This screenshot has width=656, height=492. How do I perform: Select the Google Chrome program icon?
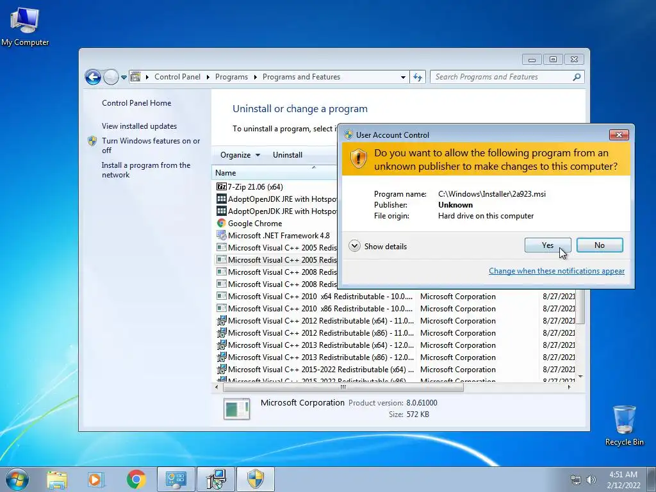(221, 223)
